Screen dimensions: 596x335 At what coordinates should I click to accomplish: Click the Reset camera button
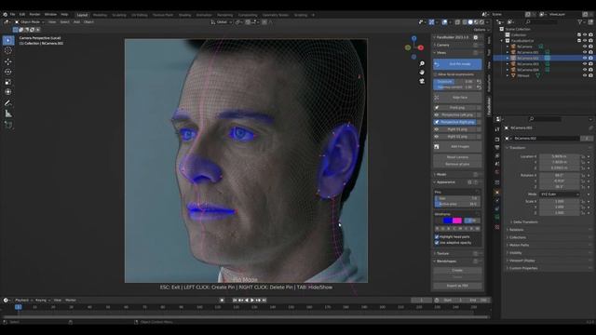tap(457, 157)
